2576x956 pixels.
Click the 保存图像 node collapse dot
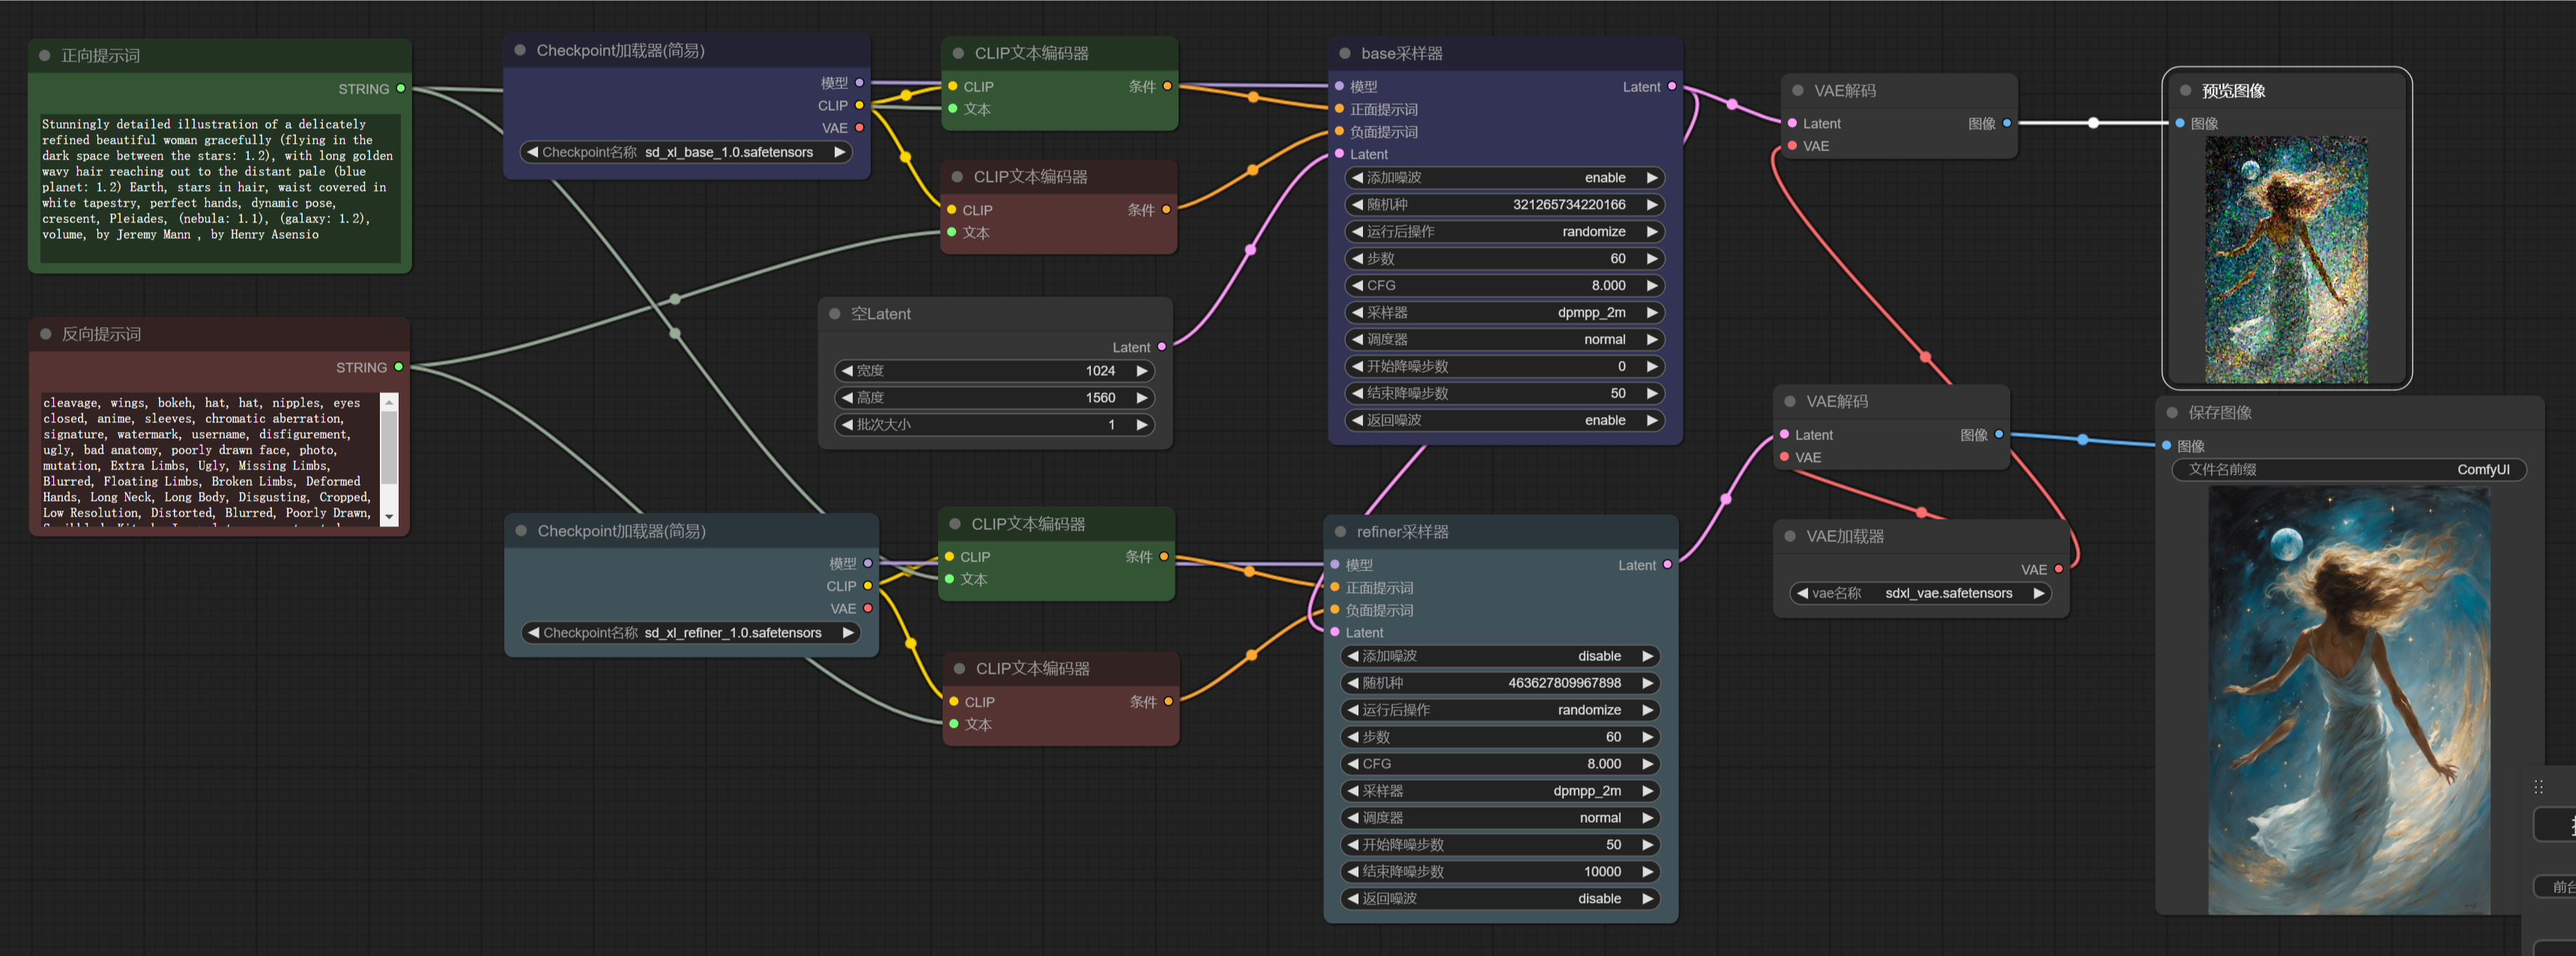coord(2172,412)
